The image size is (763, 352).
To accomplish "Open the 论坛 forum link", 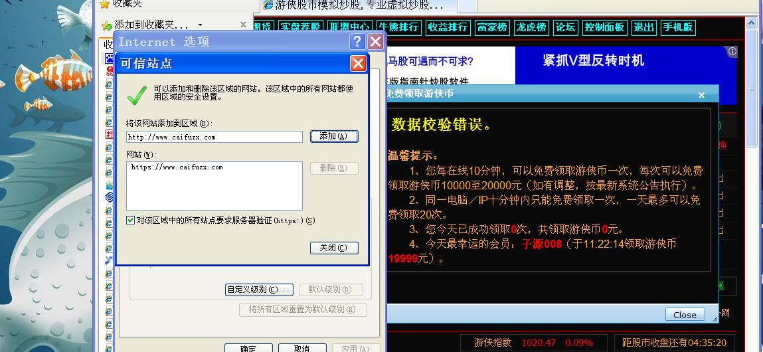I will 565,27.
